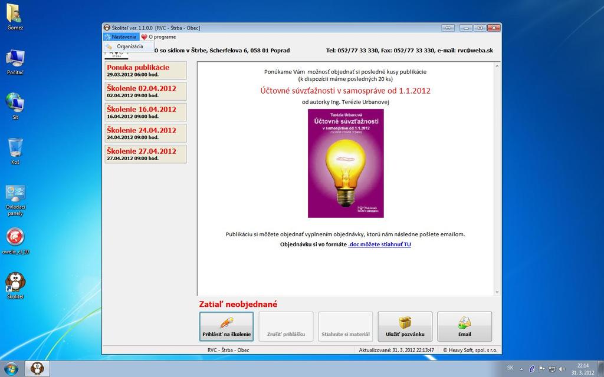604x377 pixels.
Task: Open the SK keyboard language selector
Action: coord(510,368)
